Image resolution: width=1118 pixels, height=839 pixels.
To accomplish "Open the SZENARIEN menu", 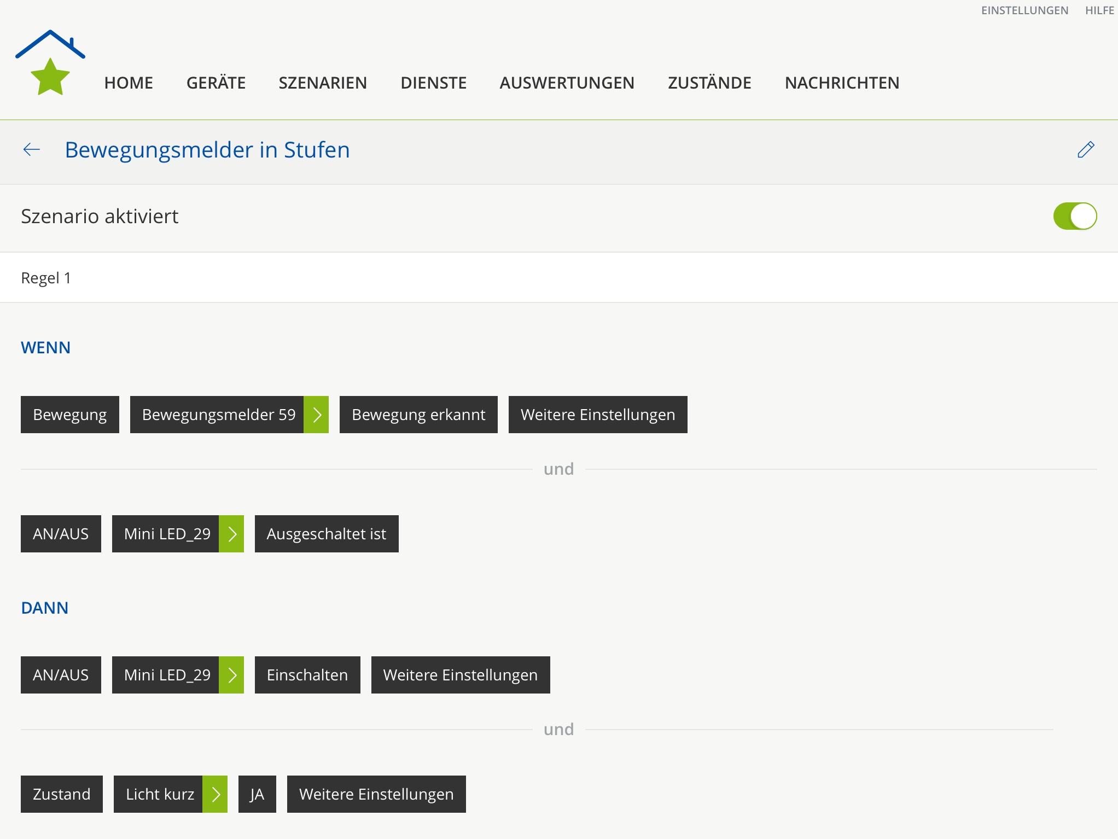I will click(x=323, y=83).
